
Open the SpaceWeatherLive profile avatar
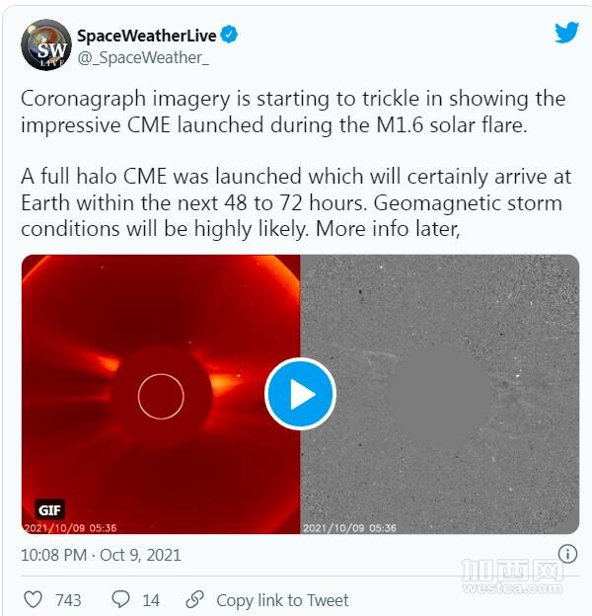click(x=46, y=44)
